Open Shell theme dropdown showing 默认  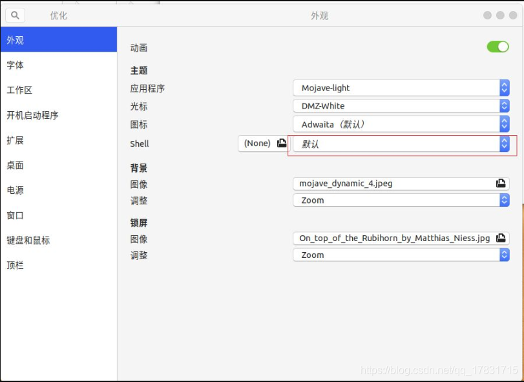pyautogui.click(x=401, y=144)
